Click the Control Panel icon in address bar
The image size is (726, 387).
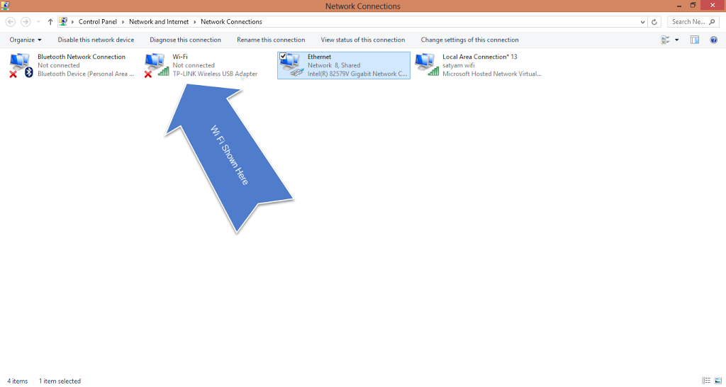[x=63, y=21]
